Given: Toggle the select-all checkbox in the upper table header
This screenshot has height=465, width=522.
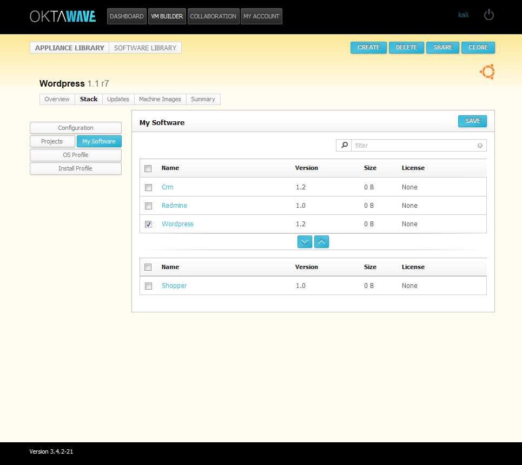Looking at the screenshot, I should [148, 168].
